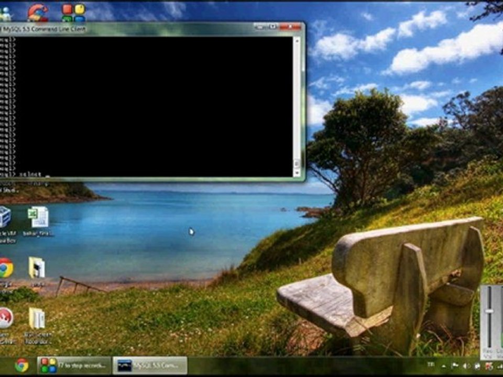
Task: Switch to the recorder taskbar button
Action: tap(74, 365)
